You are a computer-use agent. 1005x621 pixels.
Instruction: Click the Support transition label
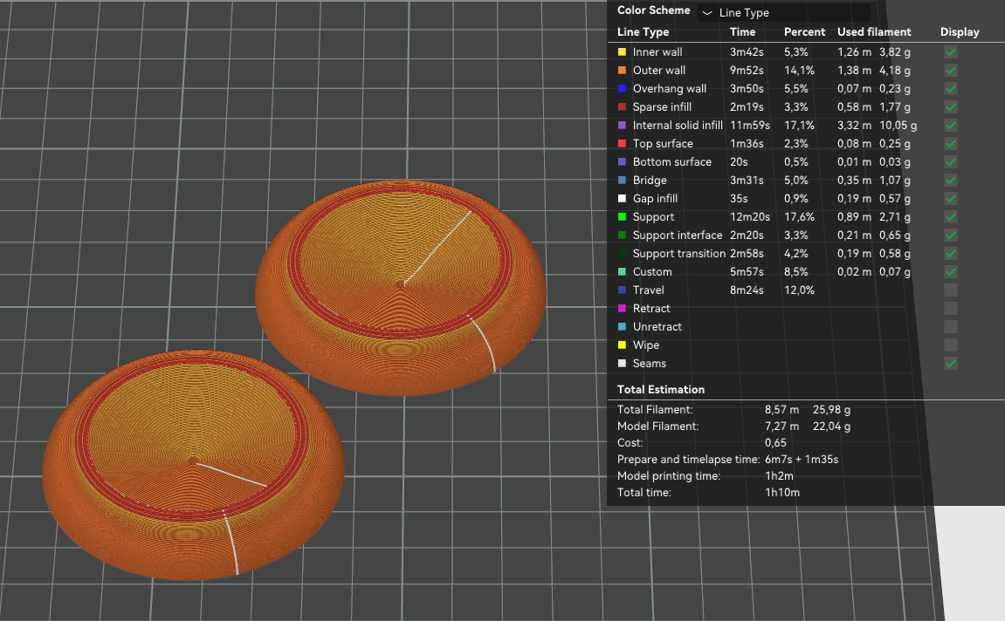pos(678,254)
